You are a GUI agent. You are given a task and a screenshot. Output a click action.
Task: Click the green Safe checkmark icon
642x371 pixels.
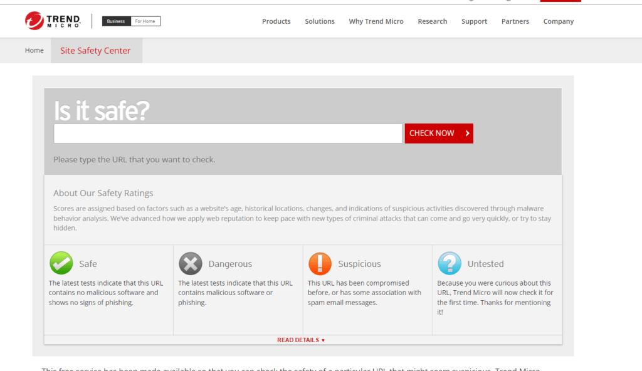click(61, 263)
